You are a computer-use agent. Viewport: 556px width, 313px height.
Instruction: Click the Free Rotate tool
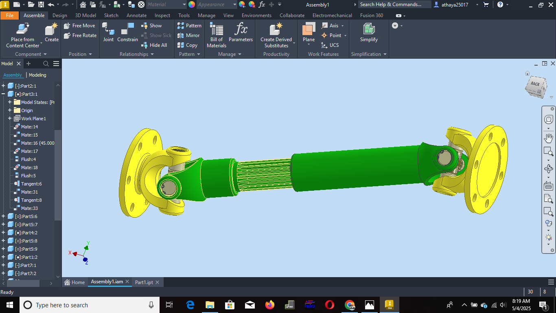click(x=80, y=35)
